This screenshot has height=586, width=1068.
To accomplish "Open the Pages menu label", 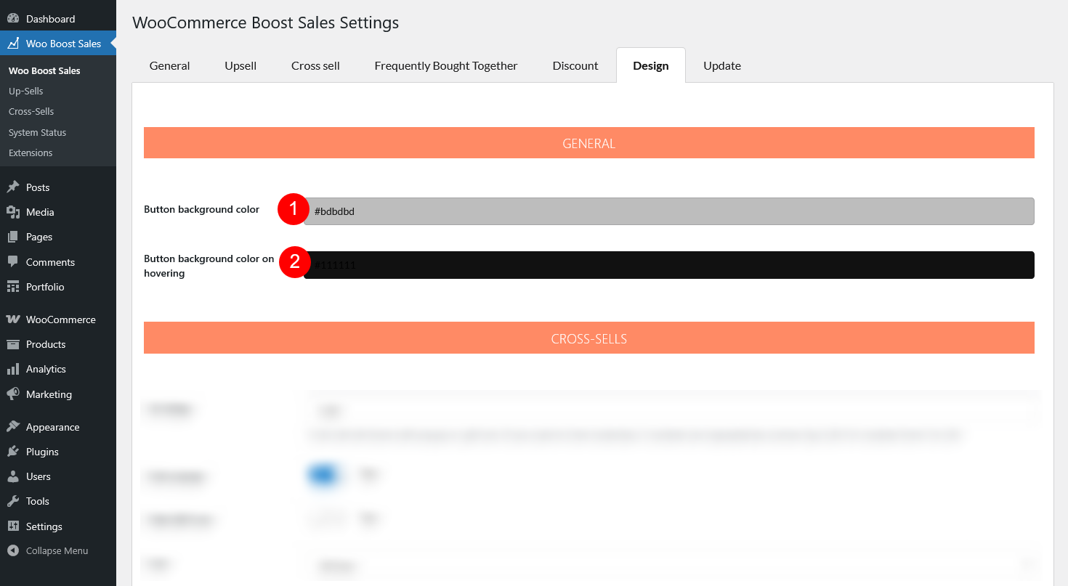I will pyautogui.click(x=39, y=237).
